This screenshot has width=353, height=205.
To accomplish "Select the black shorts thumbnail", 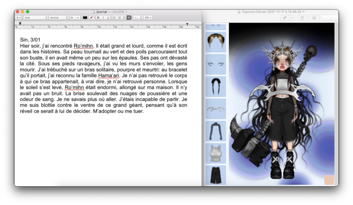I will pos(216,175).
